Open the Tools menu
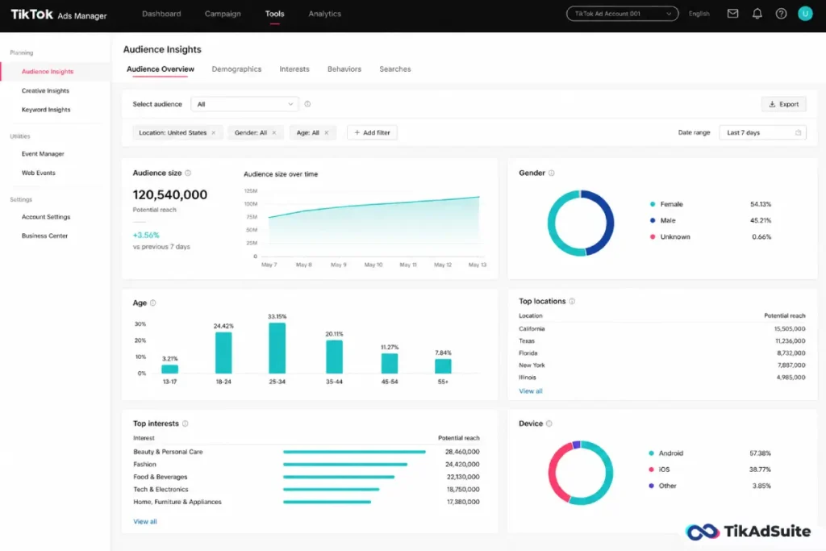The image size is (826, 551). pos(274,14)
